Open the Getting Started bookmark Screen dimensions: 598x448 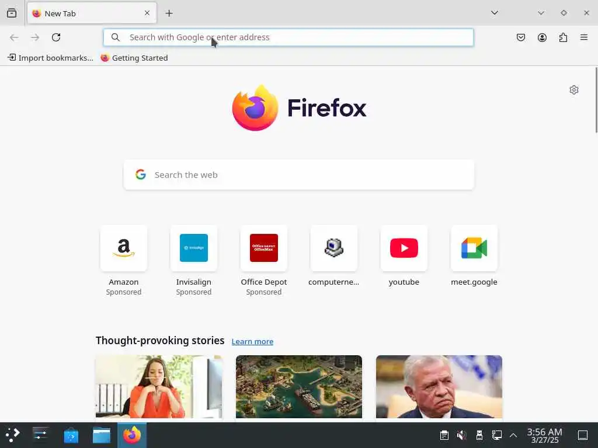click(134, 58)
